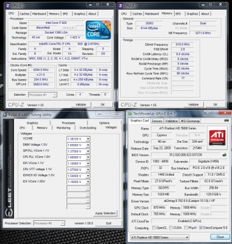Click the CPU-Z icon in Memory window title
This screenshot has height=244, width=232.
121,5
